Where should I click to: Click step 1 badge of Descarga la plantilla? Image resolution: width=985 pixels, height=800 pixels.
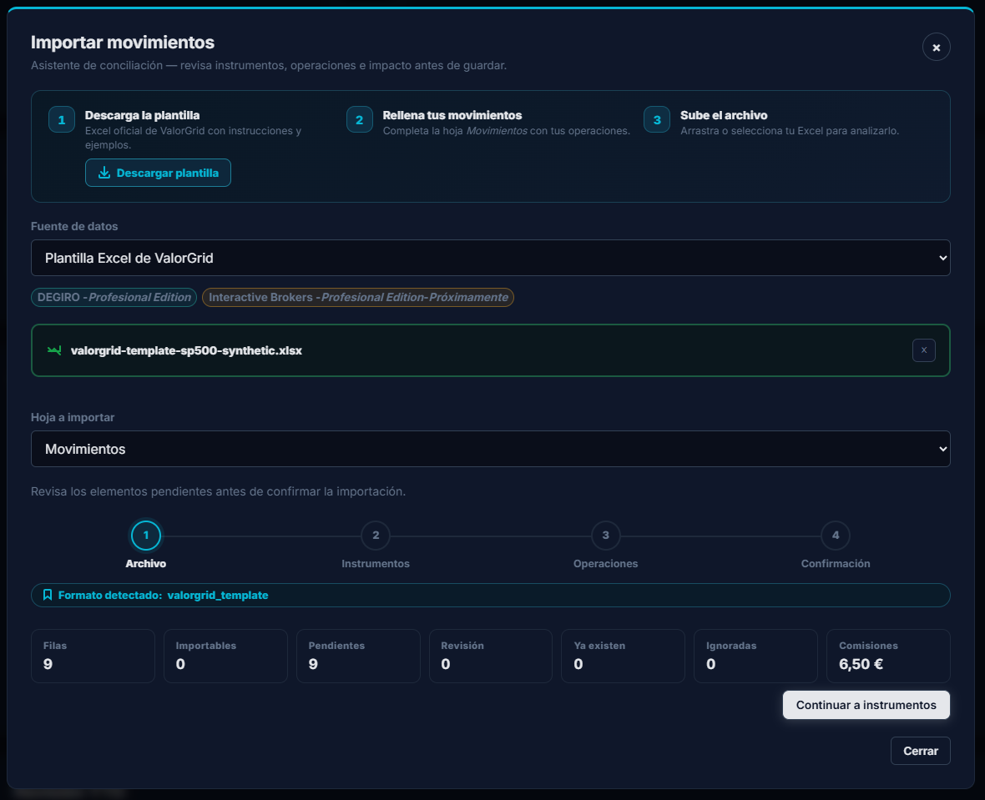coord(62,120)
